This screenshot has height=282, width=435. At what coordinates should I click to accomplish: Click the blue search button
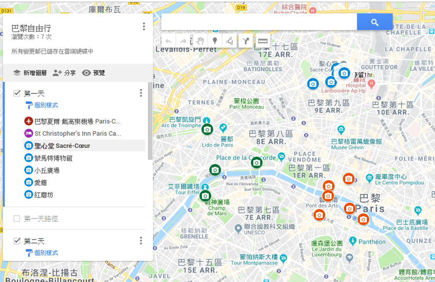coord(374,22)
